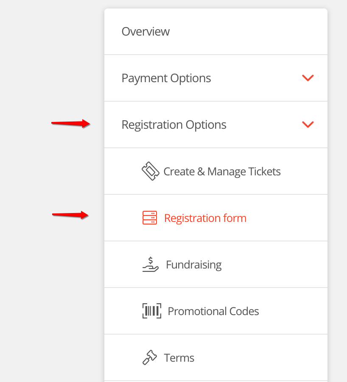The image size is (347, 382).
Task: Open the Fundraising settings link
Action: [x=193, y=265]
